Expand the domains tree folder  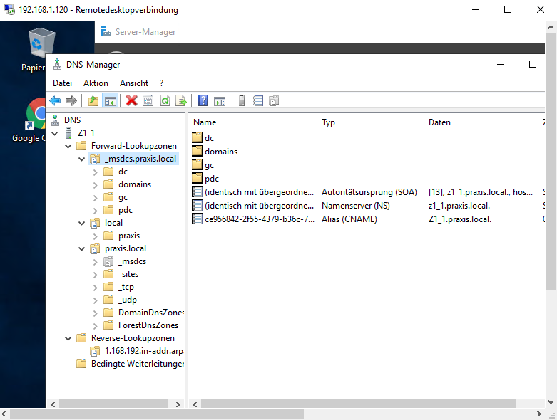click(x=95, y=185)
